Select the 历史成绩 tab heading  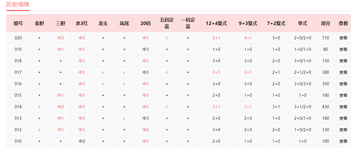coord(18,5)
